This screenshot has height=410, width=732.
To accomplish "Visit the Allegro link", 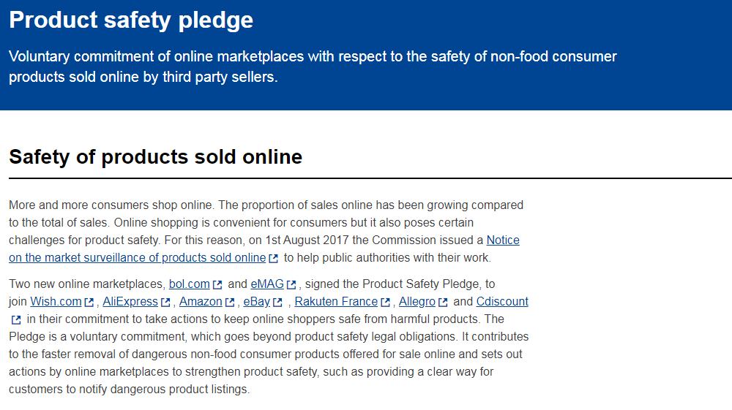I will pyautogui.click(x=417, y=302).
